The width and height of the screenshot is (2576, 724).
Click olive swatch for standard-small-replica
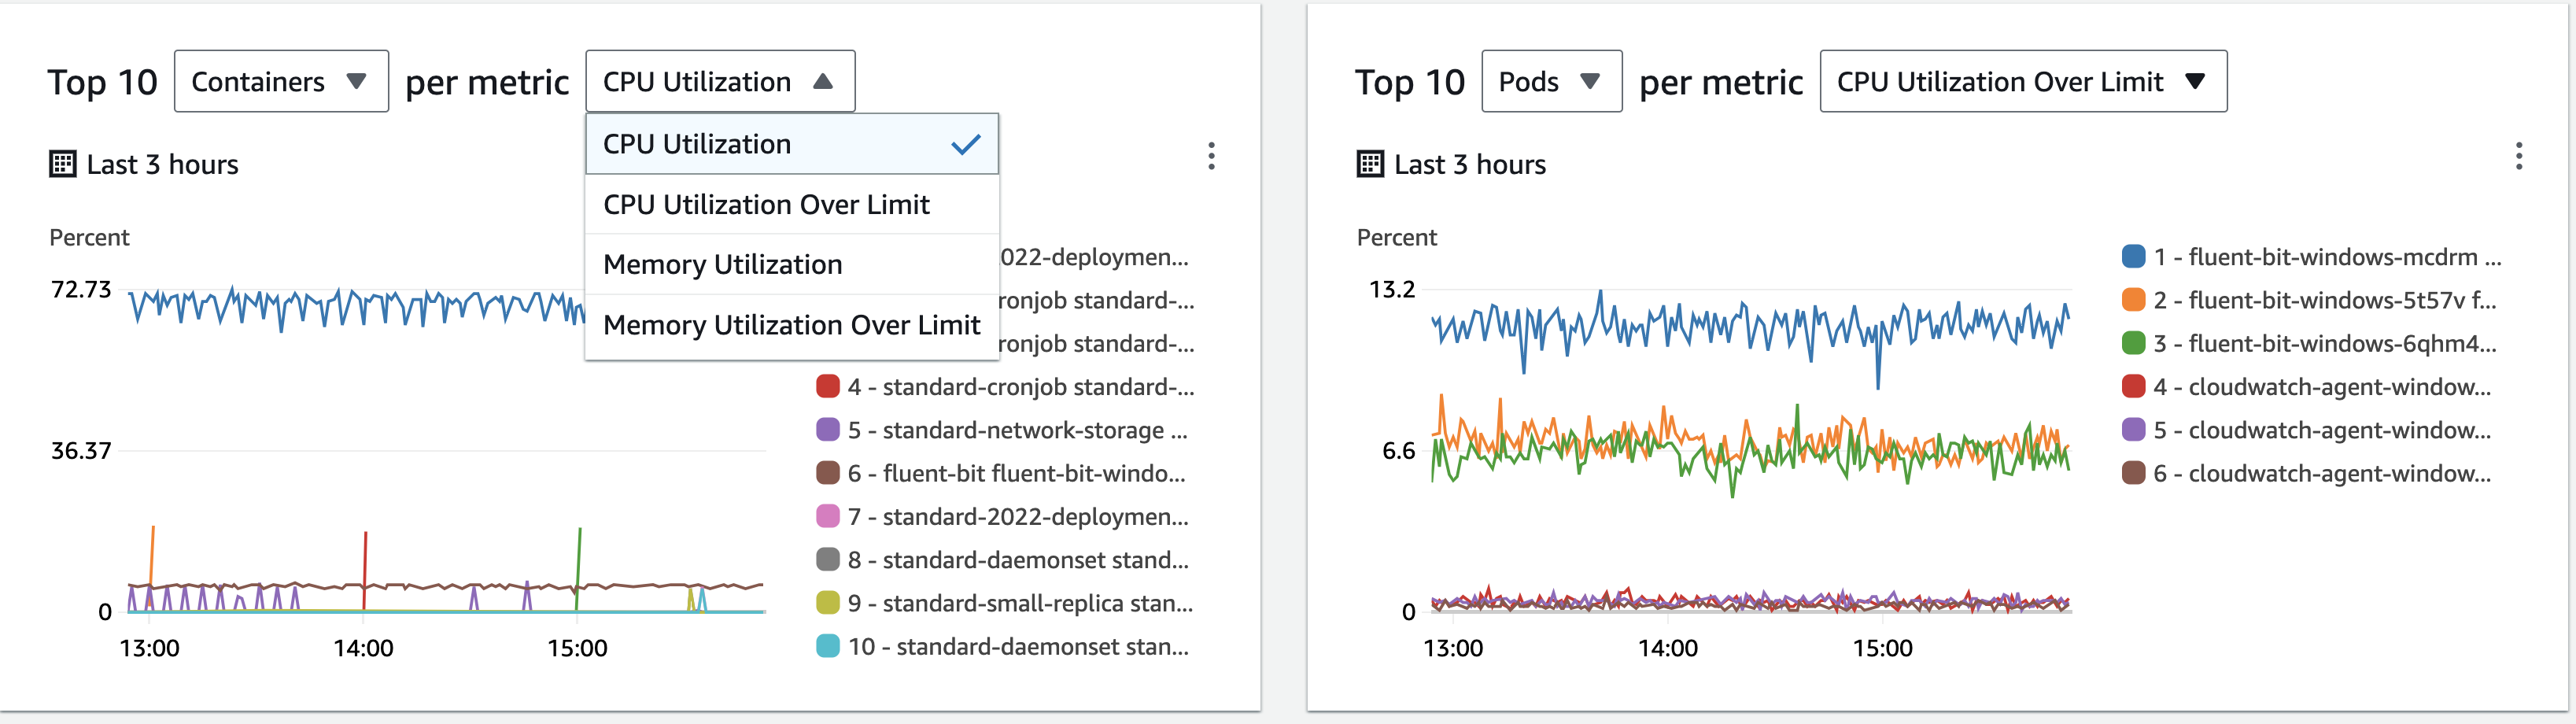pyautogui.click(x=828, y=602)
